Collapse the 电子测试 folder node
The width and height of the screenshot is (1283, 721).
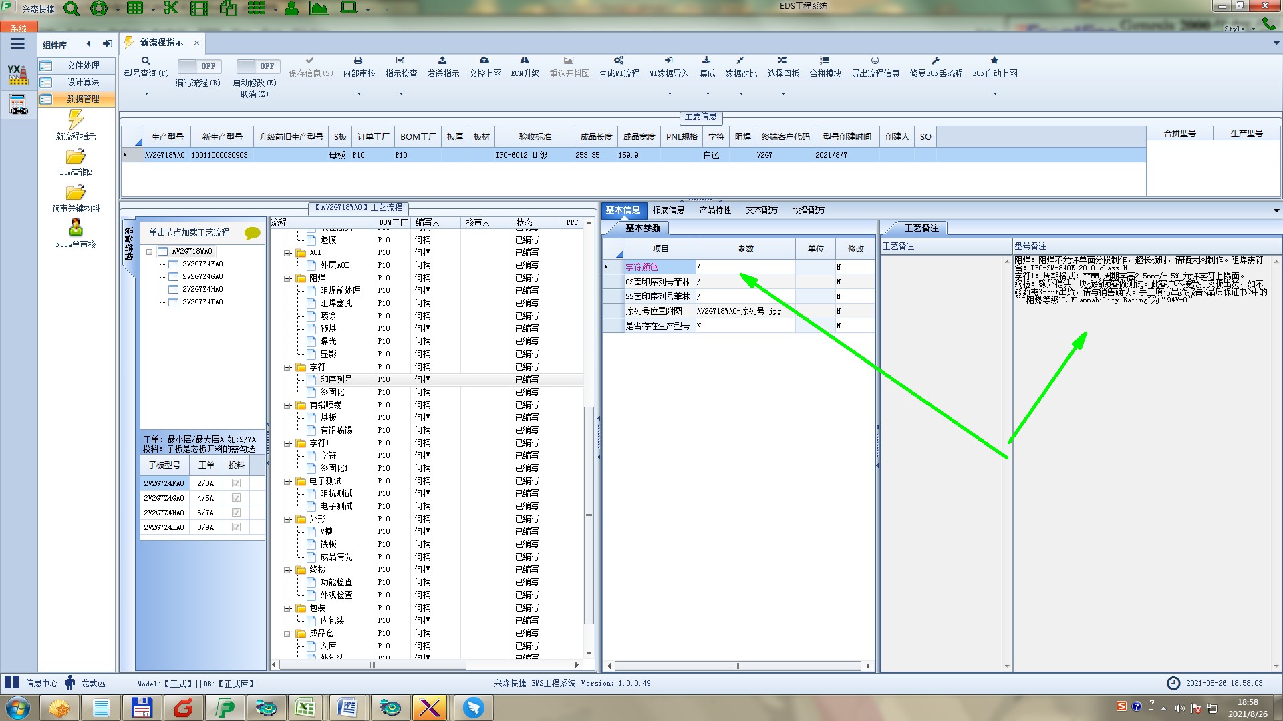[287, 481]
